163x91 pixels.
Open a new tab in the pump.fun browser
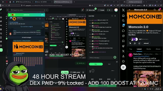pyautogui.click(x=74, y=2)
